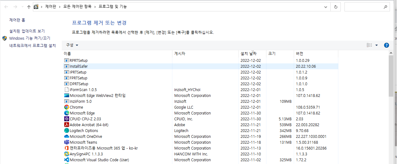Select Chrome program name
Image resolution: width=397 pixels, height=164 pixels.
coord(76,107)
